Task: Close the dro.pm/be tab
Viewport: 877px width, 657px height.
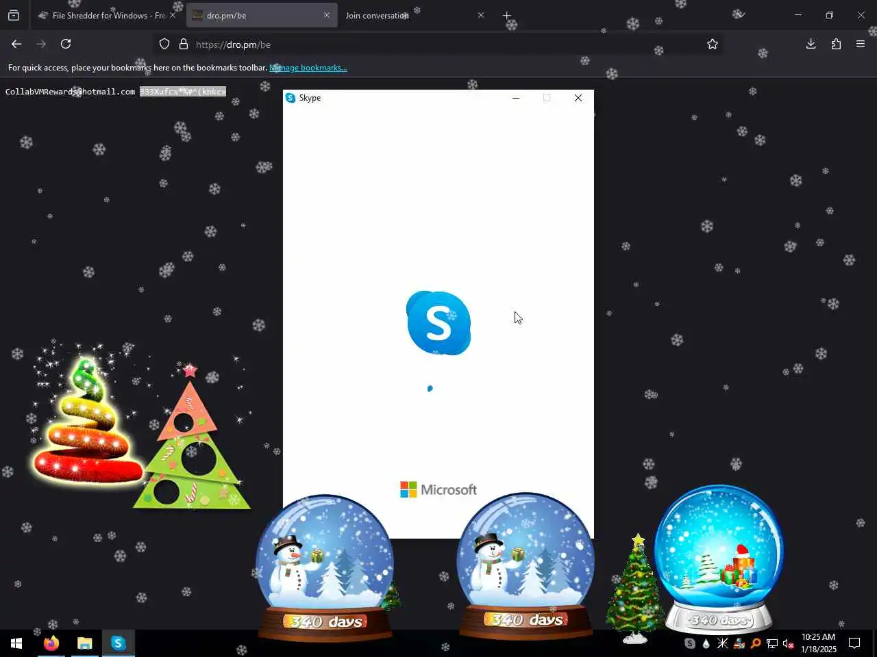Action: tap(327, 15)
